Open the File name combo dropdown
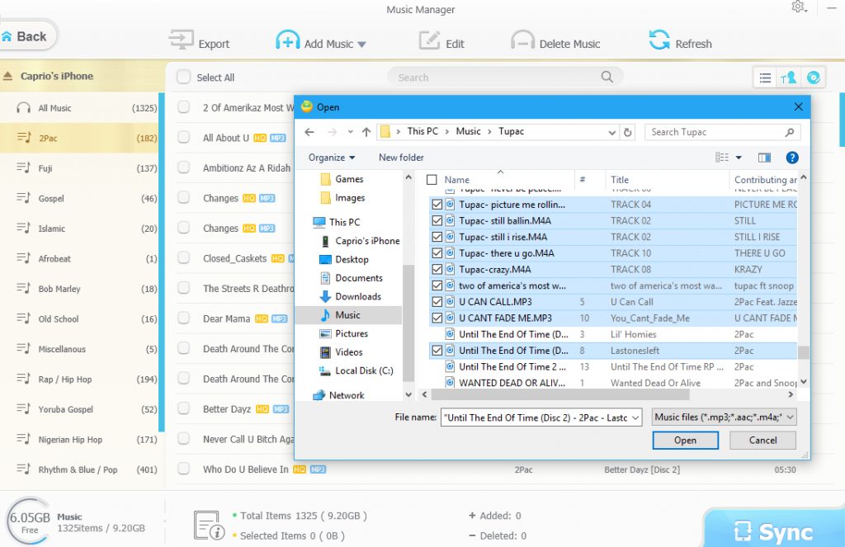 click(x=635, y=417)
